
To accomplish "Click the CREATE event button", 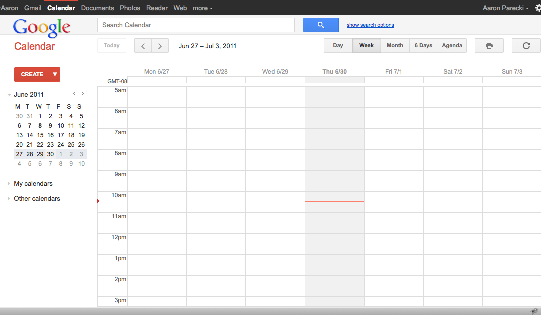I will click(x=32, y=74).
